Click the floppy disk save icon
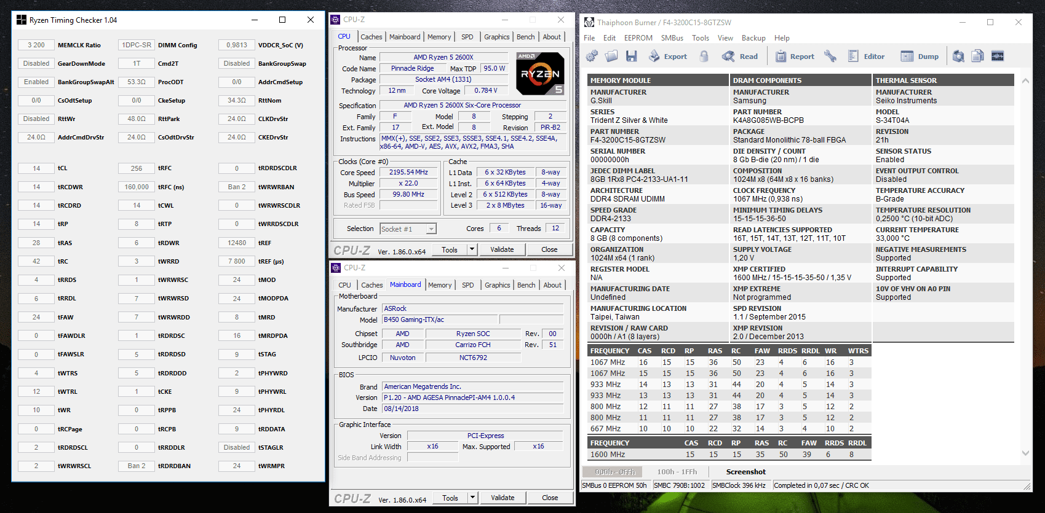Image resolution: width=1045 pixels, height=513 pixels. pyautogui.click(x=631, y=57)
